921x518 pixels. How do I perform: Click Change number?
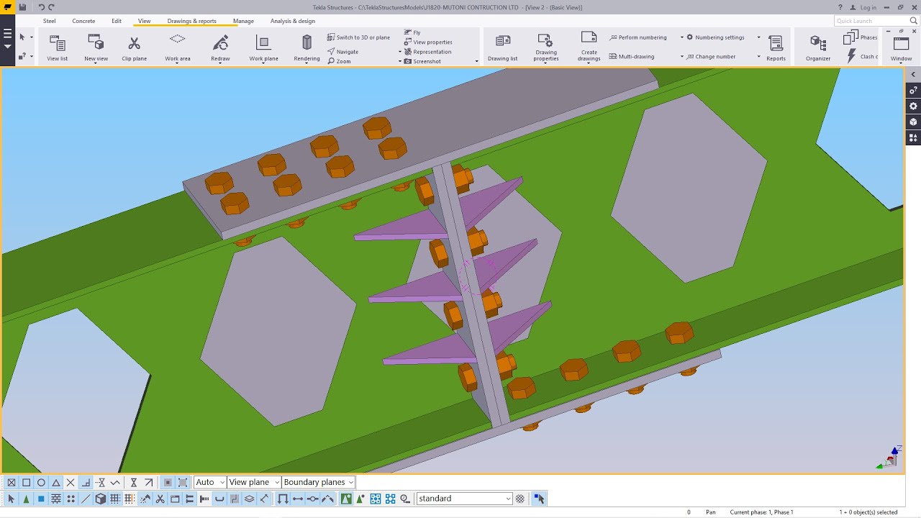point(711,56)
